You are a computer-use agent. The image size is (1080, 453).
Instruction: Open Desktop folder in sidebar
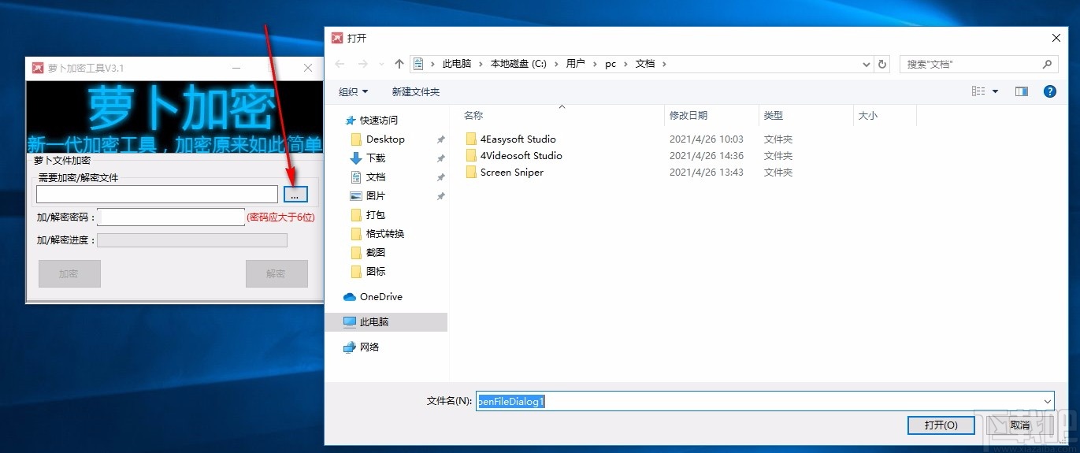point(385,139)
